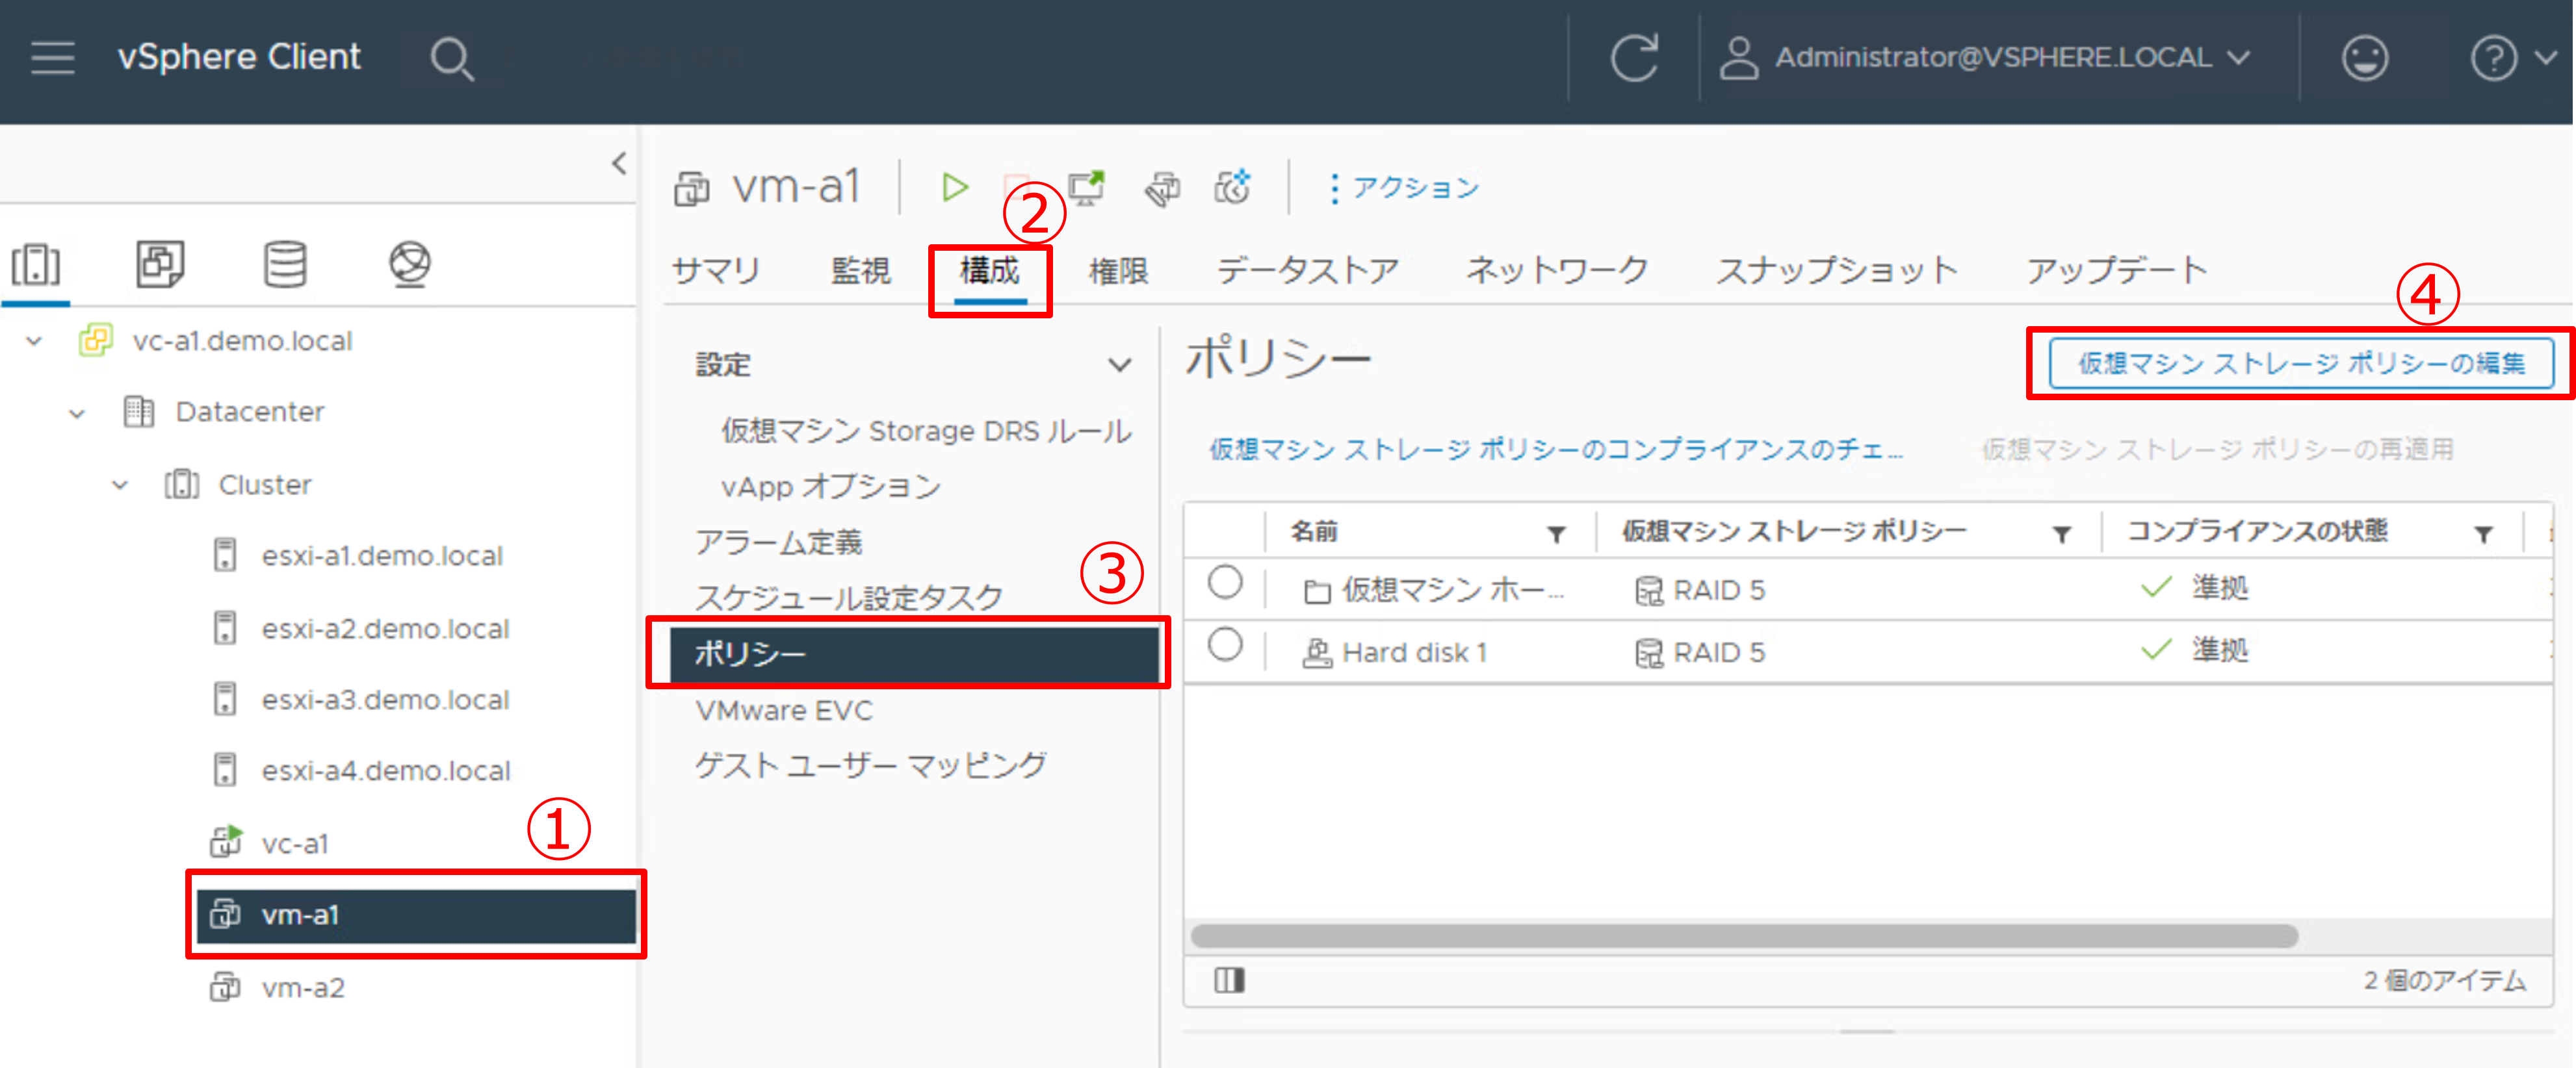Open the アップデート updates tab
Screen dimensions: 2576x1068
(x=2117, y=271)
